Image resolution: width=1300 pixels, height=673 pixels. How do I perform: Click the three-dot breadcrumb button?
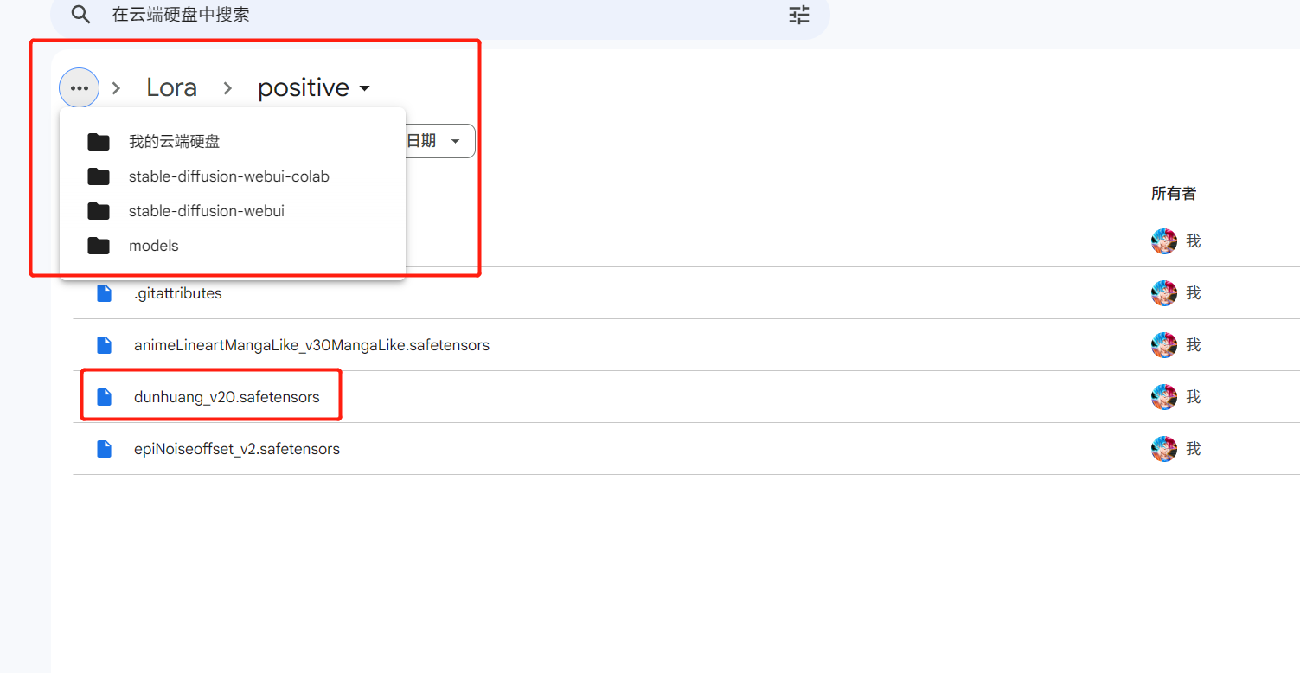(80, 88)
